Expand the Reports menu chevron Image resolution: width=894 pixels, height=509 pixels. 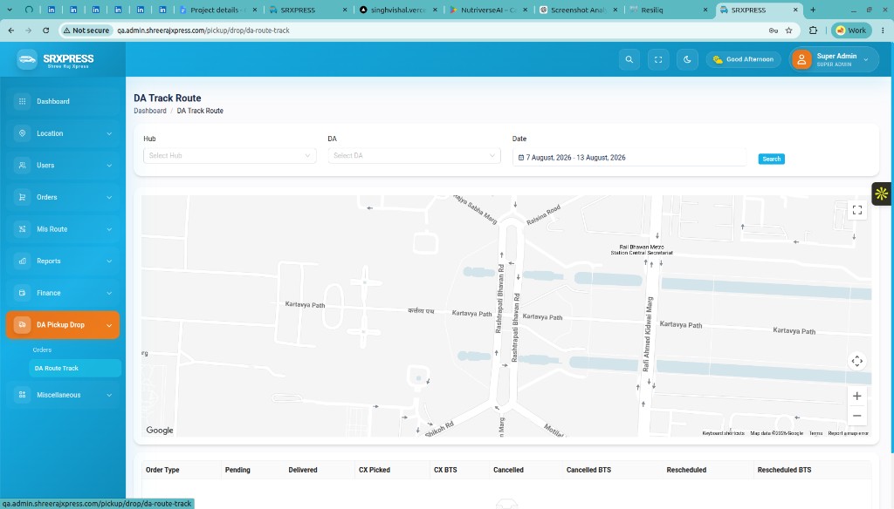109,261
